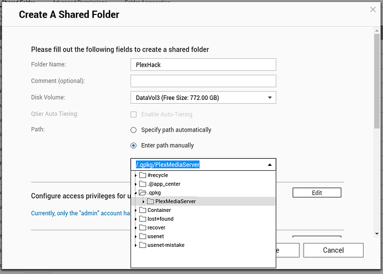Expand the #recycle tree node
This screenshot has height=274, width=383.
click(x=136, y=175)
